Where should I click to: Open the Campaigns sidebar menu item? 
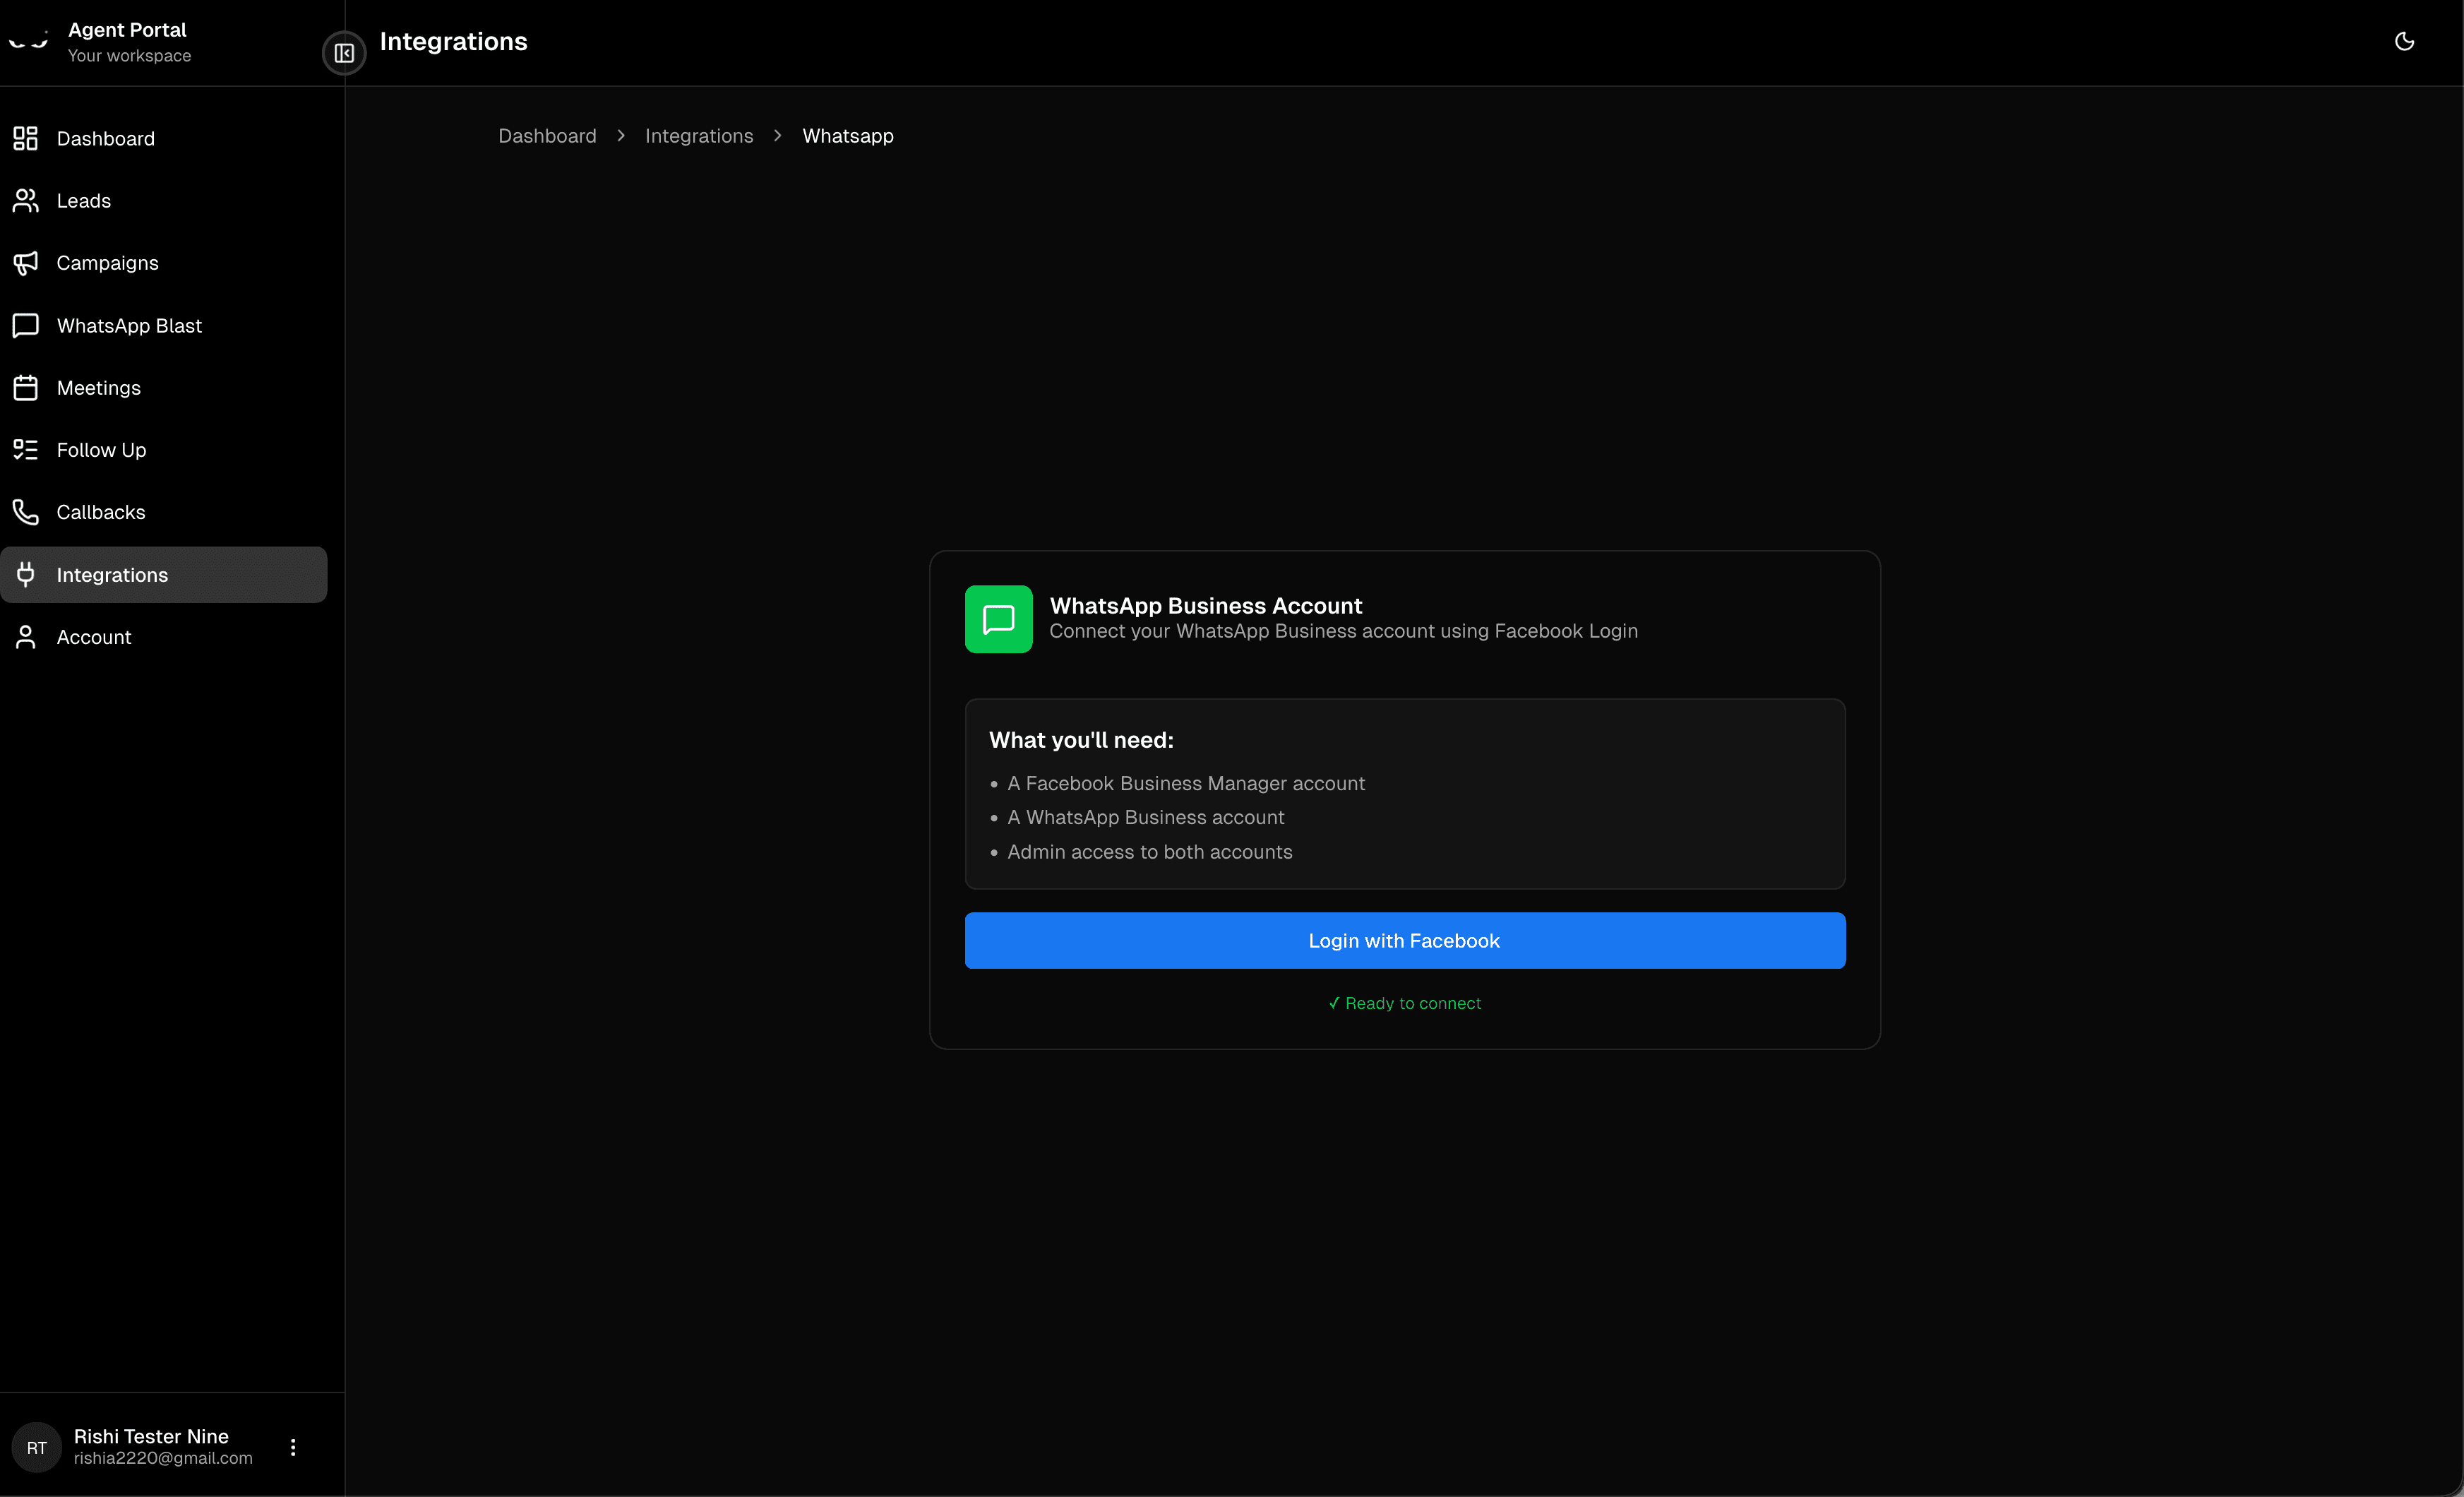coord(164,263)
